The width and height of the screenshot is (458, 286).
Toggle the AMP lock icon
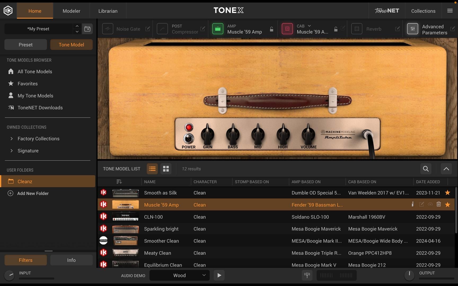[x=271, y=29]
